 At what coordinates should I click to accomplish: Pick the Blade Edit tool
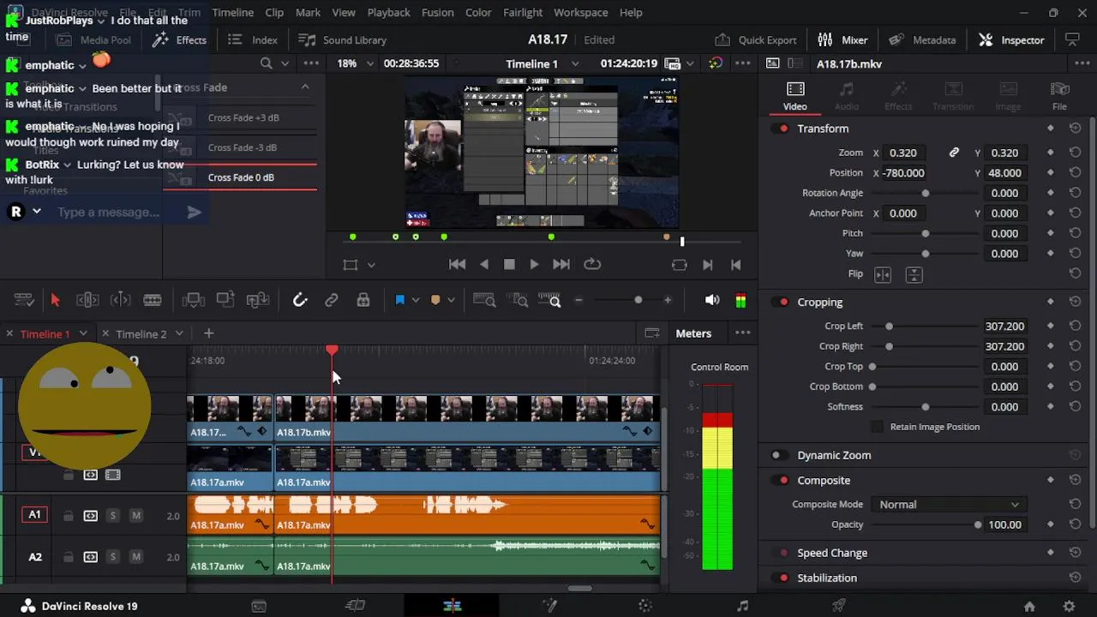(x=153, y=300)
